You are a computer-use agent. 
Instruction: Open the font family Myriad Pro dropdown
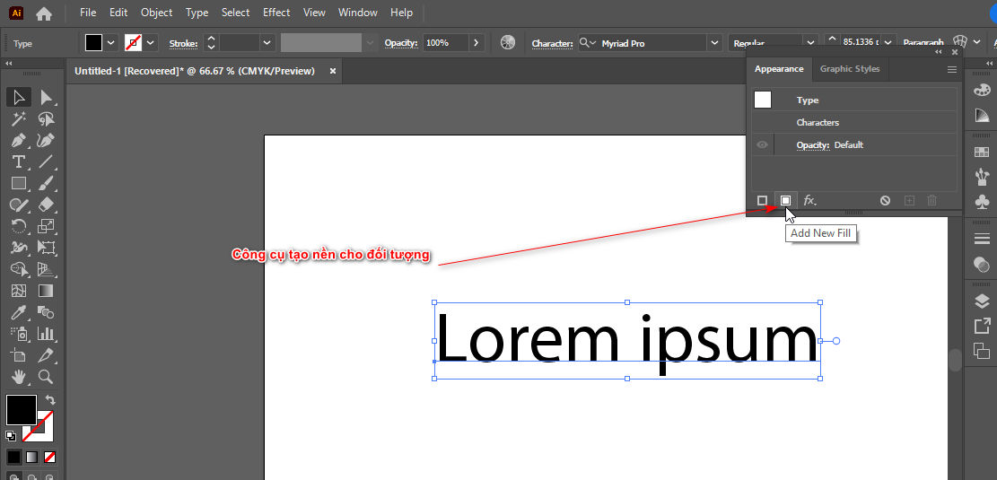[714, 42]
